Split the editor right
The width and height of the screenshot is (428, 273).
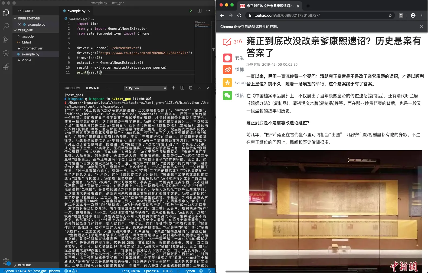tap(200, 11)
